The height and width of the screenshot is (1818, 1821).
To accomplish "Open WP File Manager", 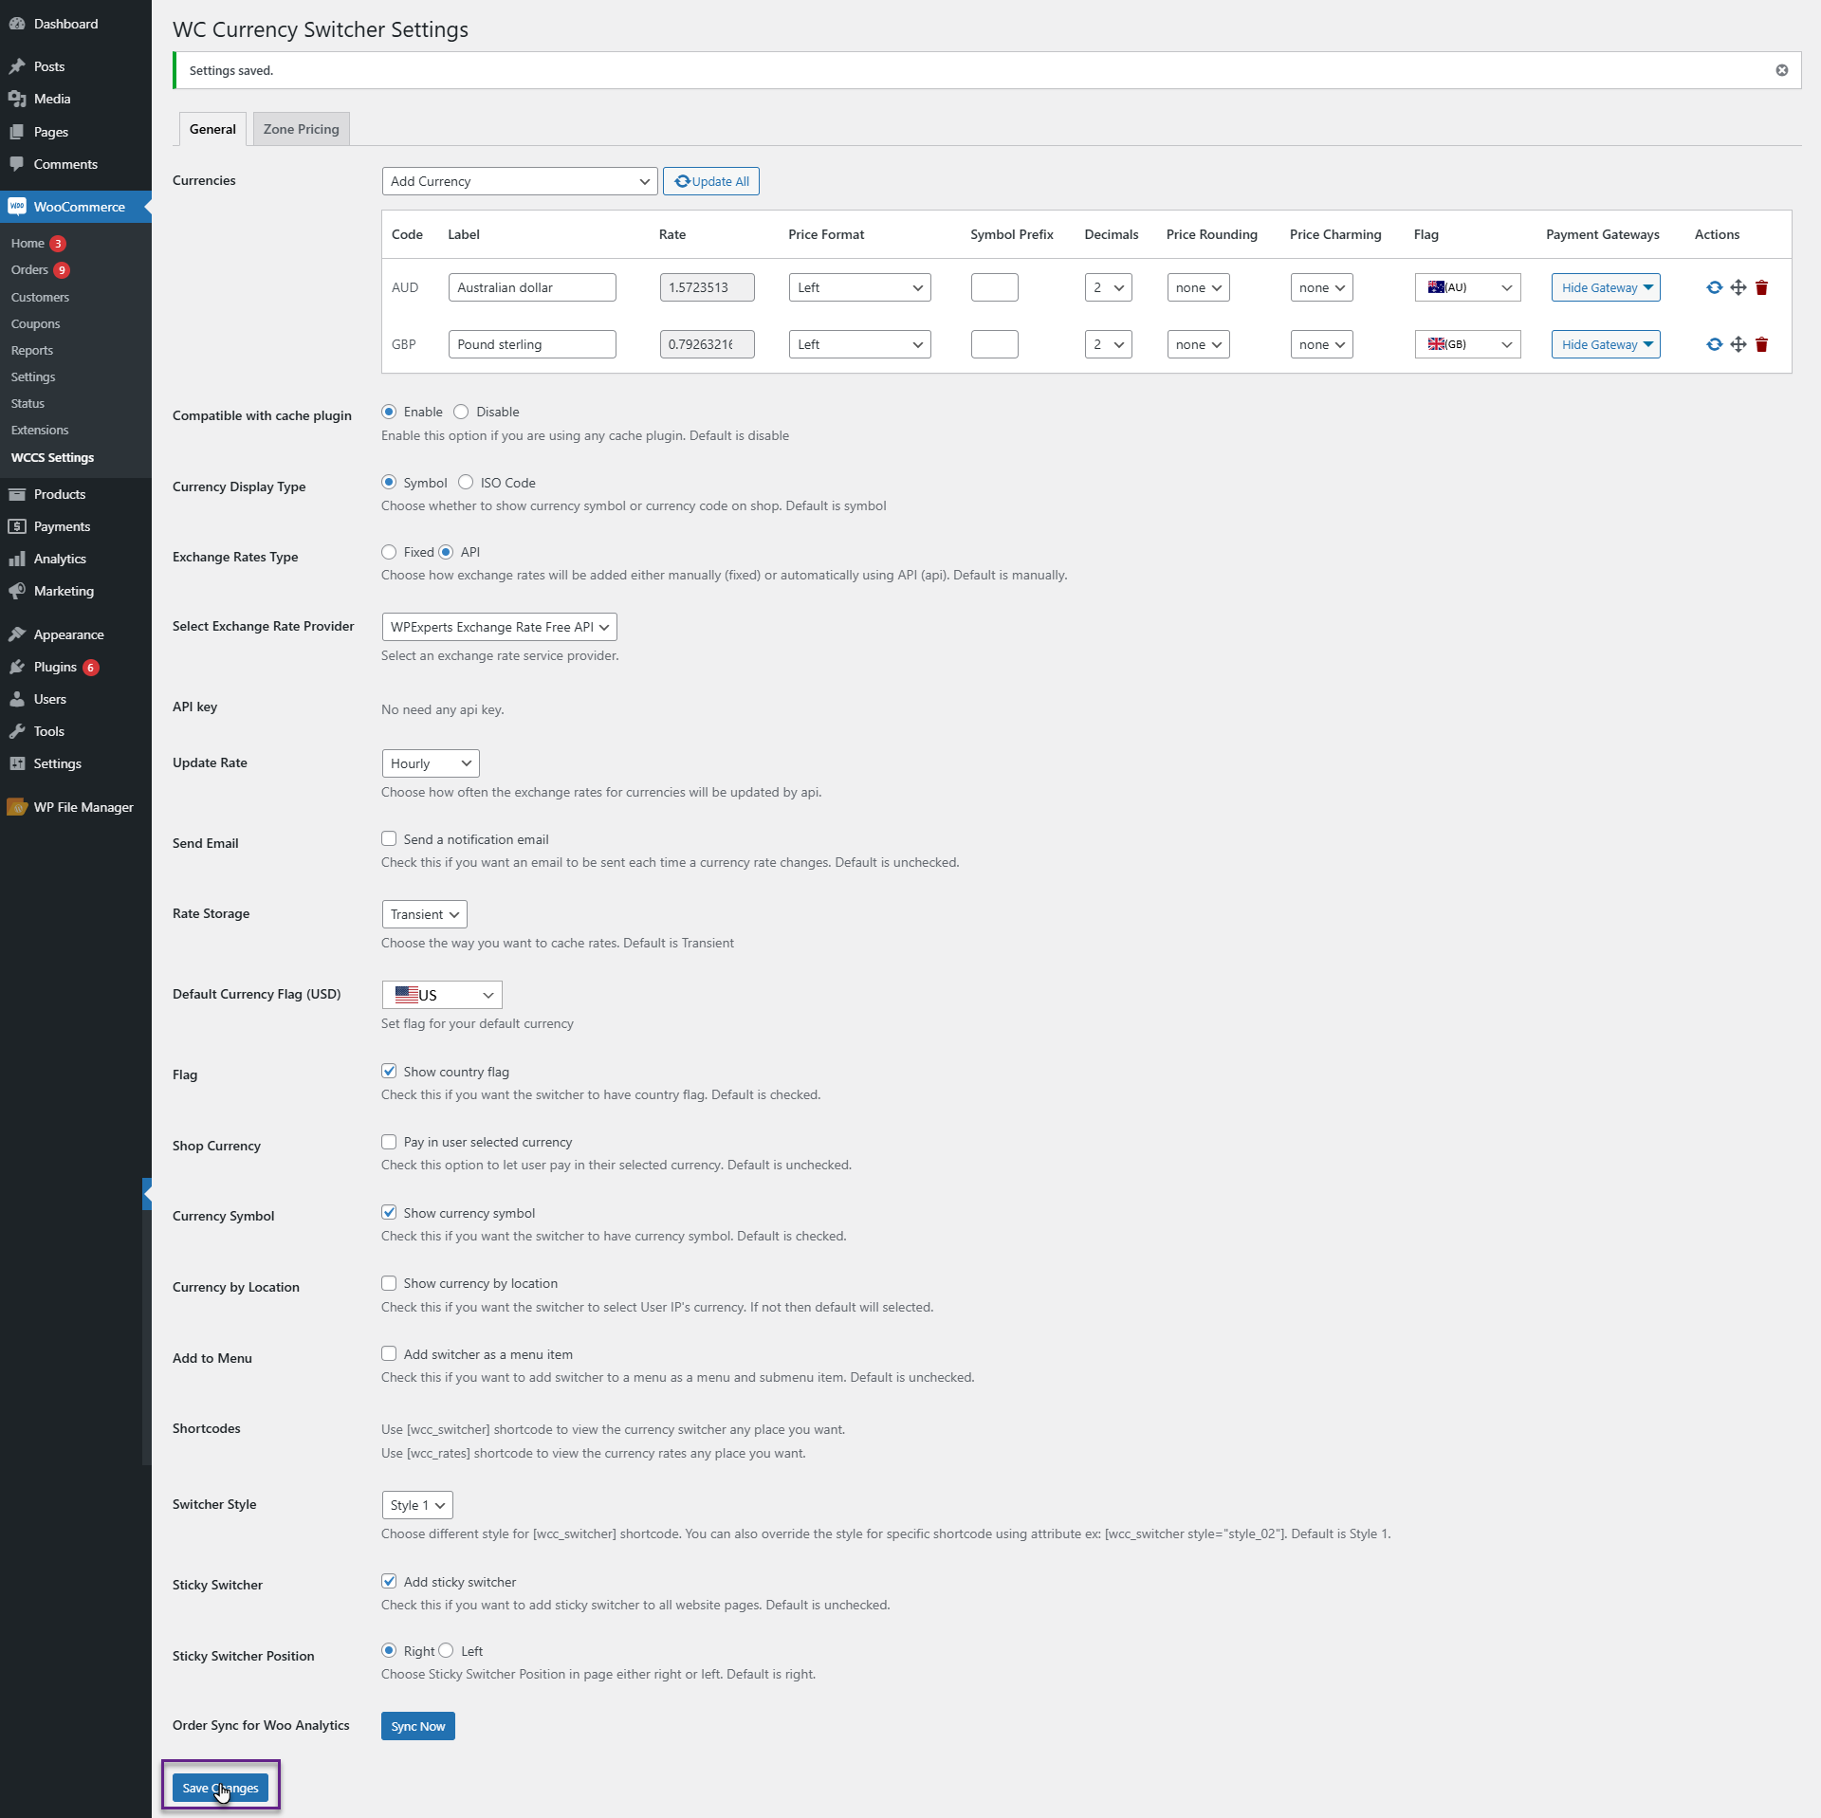I will click(76, 807).
